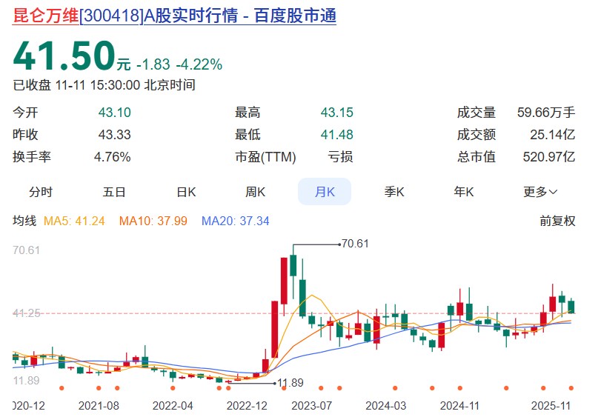This screenshot has width=601, height=417.
Task: Click the 2024-03 date axis label
Action: coord(385,405)
